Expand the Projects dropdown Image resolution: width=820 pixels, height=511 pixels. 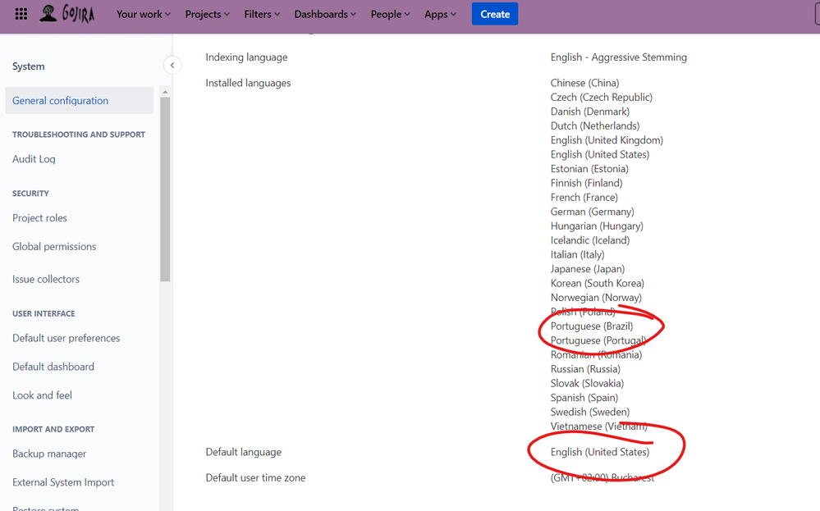pyautogui.click(x=206, y=14)
